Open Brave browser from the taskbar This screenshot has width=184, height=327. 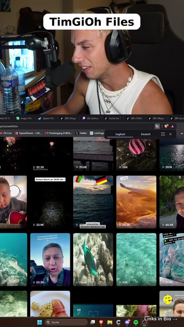coord(101,322)
